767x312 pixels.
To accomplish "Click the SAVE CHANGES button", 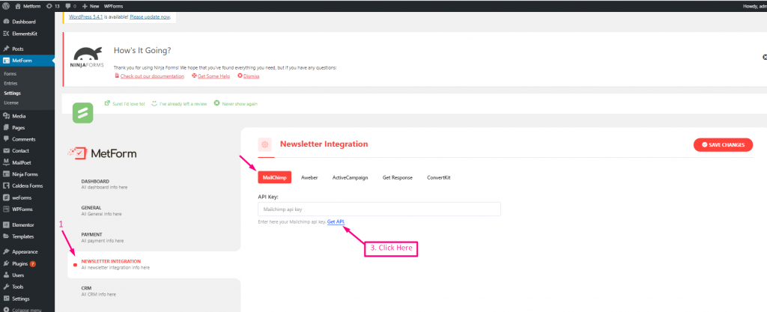I will pyautogui.click(x=723, y=144).
